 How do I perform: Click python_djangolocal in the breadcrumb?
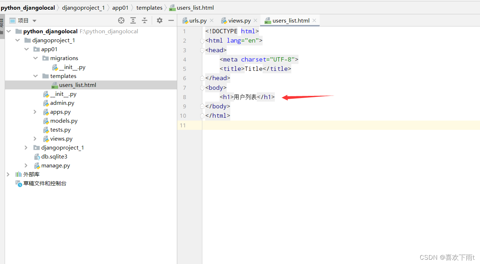(28, 8)
